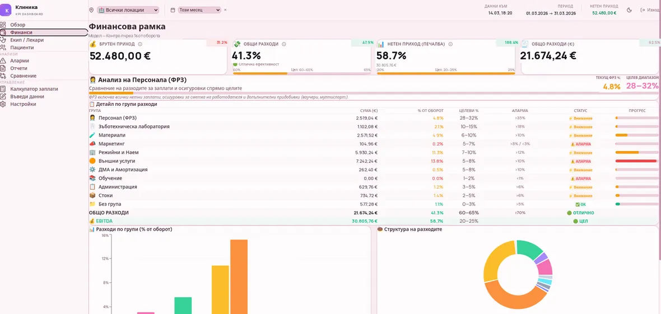Click the Въведи данни edit icon
Screen dimensions: 661x314
[x=3, y=96]
